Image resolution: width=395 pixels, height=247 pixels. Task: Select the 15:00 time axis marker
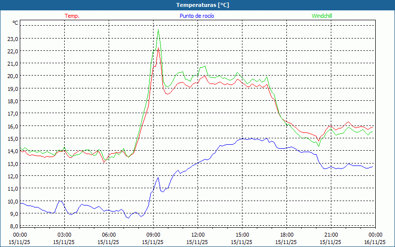pos(242,235)
